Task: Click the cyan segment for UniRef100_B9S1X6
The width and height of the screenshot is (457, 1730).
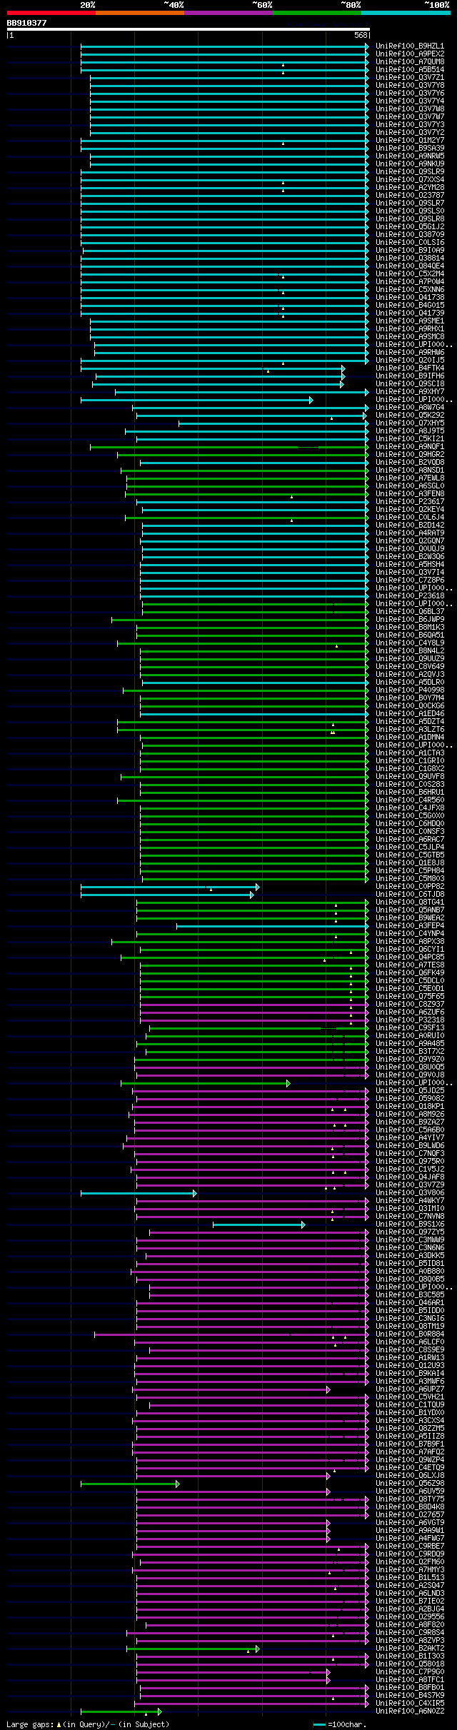Action: click(258, 1224)
